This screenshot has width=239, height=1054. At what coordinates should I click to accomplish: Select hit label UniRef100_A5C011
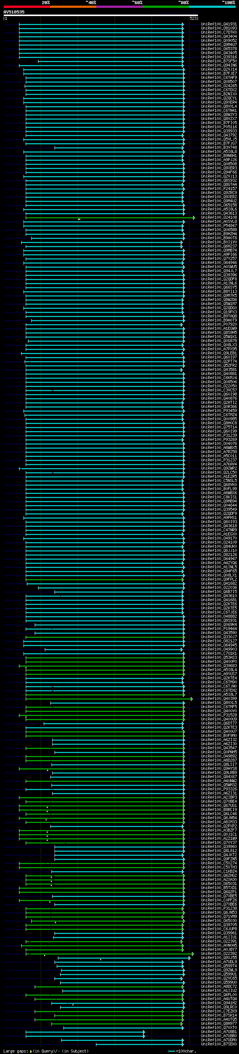[x=218, y=456]
